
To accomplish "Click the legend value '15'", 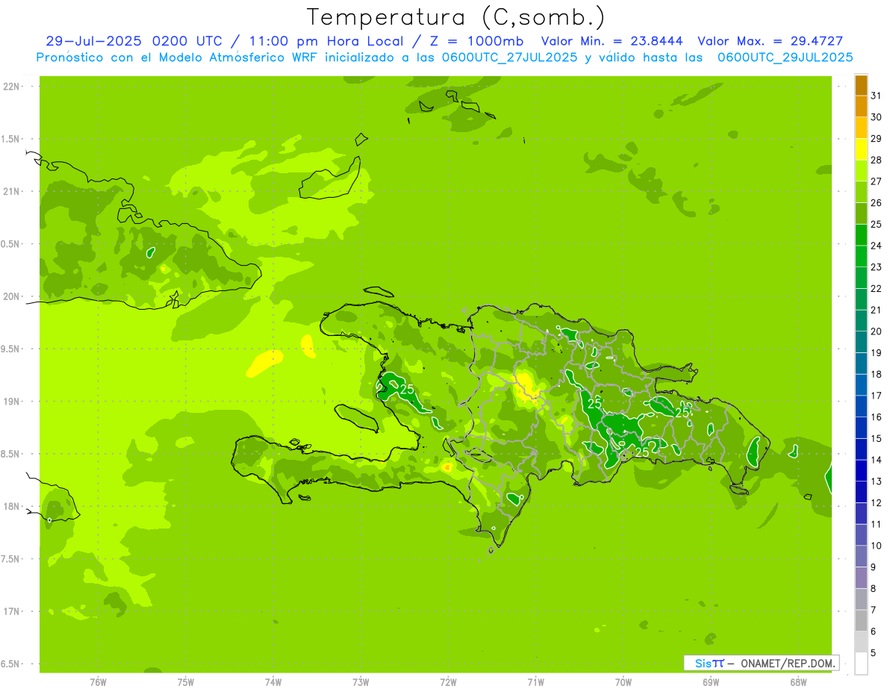I will tap(877, 438).
